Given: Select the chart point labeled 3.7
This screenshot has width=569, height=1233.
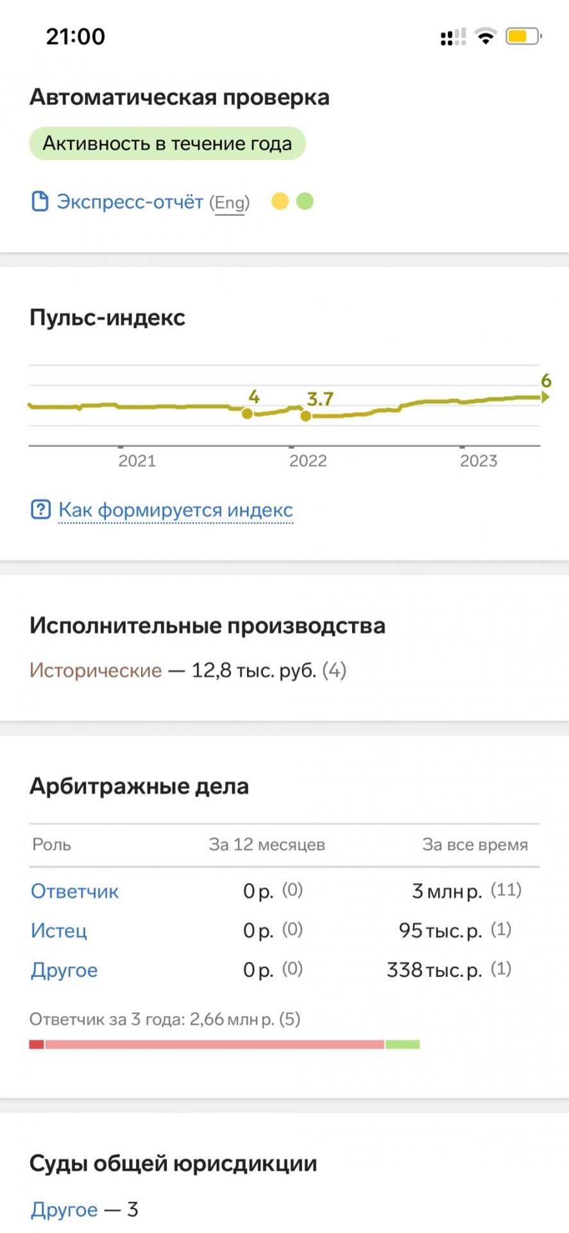Looking at the screenshot, I should pos(306,416).
